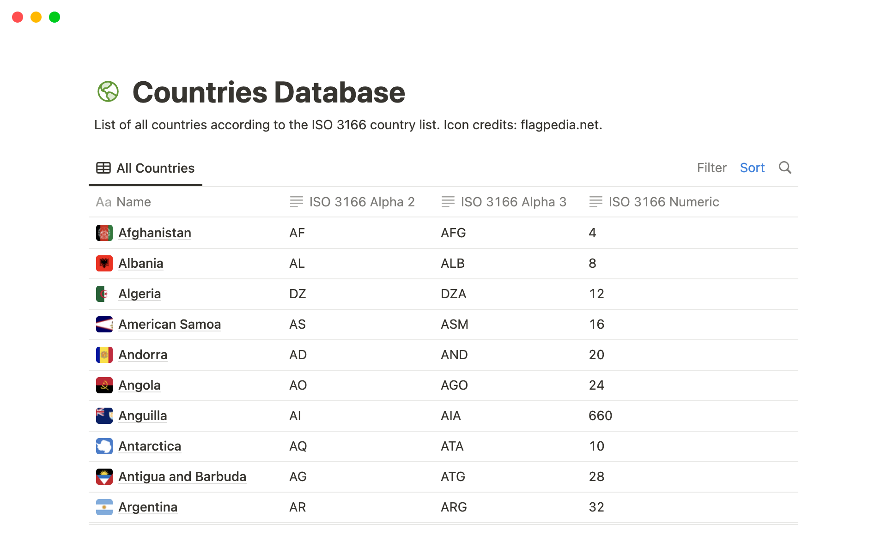Click the Andorra flag icon
Image resolution: width=887 pixels, height=554 pixels.
[104, 355]
